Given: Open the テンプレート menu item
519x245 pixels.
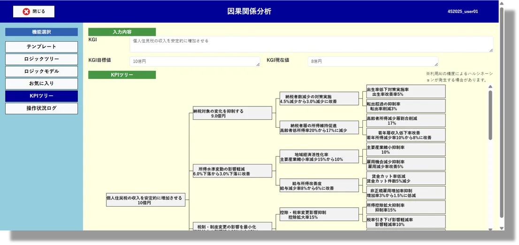Looking at the screenshot, I should (x=41, y=47).
